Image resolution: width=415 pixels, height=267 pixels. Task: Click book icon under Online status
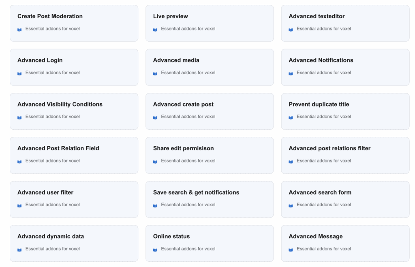click(x=155, y=250)
